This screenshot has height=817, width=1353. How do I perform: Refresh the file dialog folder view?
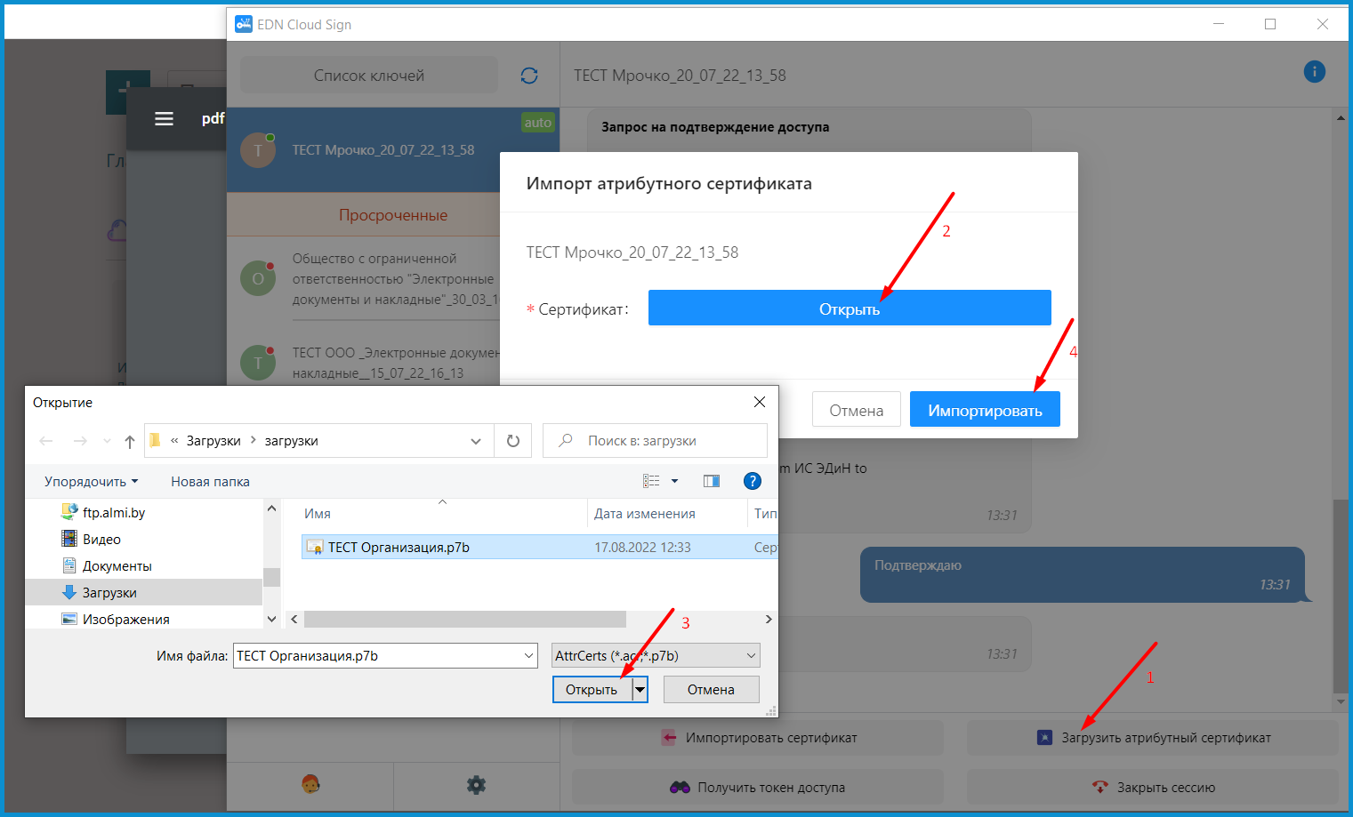[513, 441]
